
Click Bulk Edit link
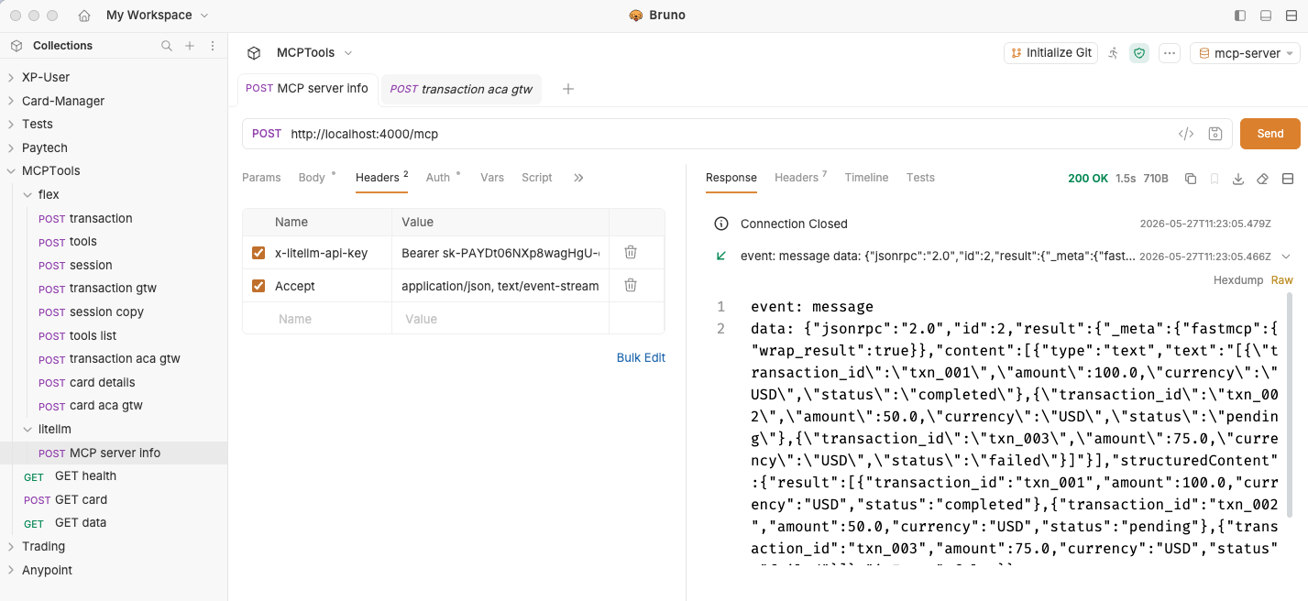pos(641,358)
